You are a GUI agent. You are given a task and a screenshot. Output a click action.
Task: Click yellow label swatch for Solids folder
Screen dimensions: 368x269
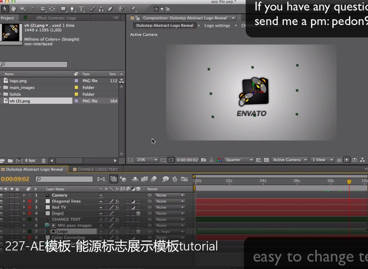pyautogui.click(x=76, y=94)
